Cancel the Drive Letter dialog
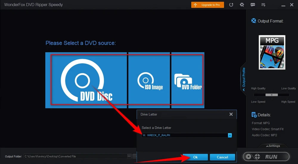The height and width of the screenshot is (164, 298). point(222,157)
